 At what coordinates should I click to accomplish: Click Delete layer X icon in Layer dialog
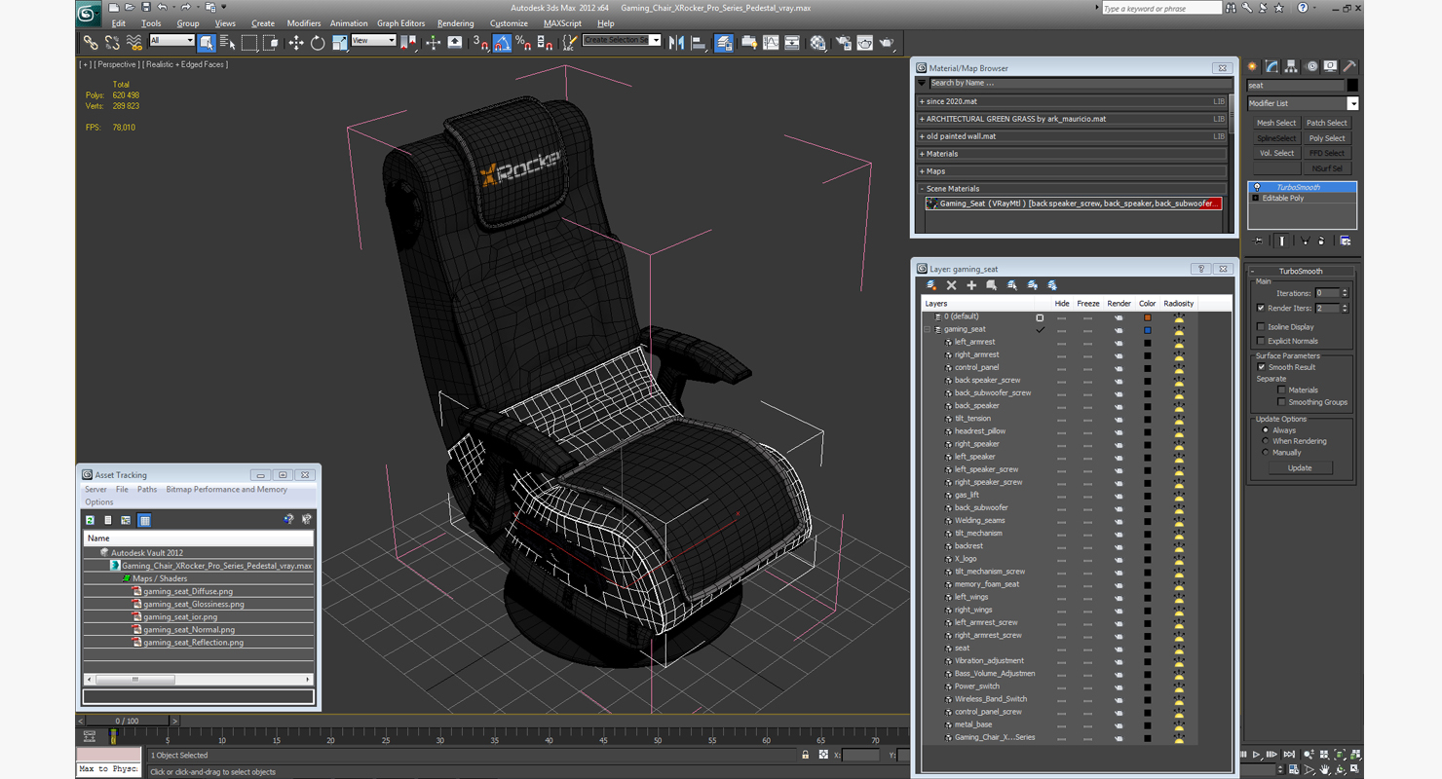pyautogui.click(x=952, y=285)
